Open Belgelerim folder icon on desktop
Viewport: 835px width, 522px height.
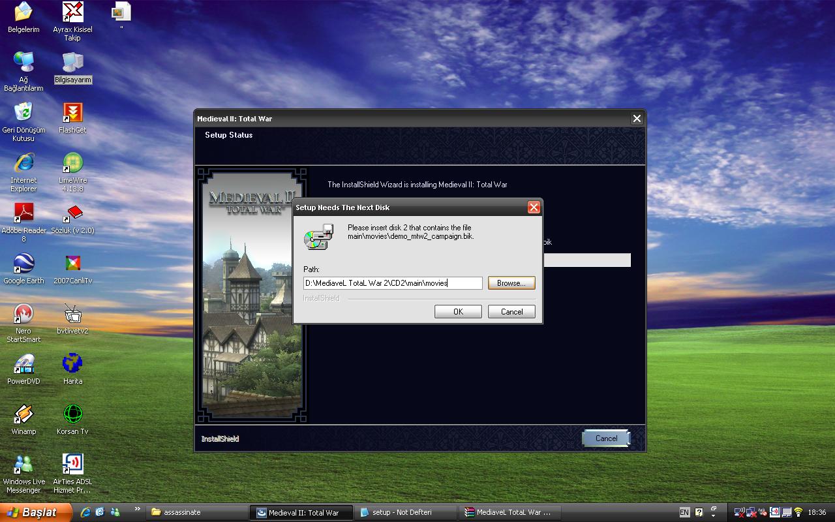click(x=23, y=17)
